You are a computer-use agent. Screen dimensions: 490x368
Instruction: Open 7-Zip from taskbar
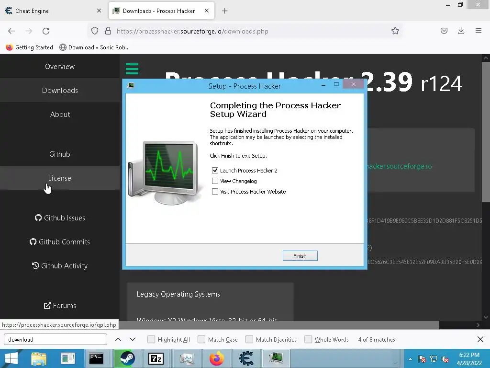click(156, 358)
